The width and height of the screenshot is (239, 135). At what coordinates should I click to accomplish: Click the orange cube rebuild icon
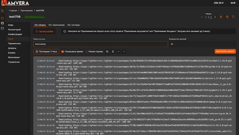coord(227,17)
